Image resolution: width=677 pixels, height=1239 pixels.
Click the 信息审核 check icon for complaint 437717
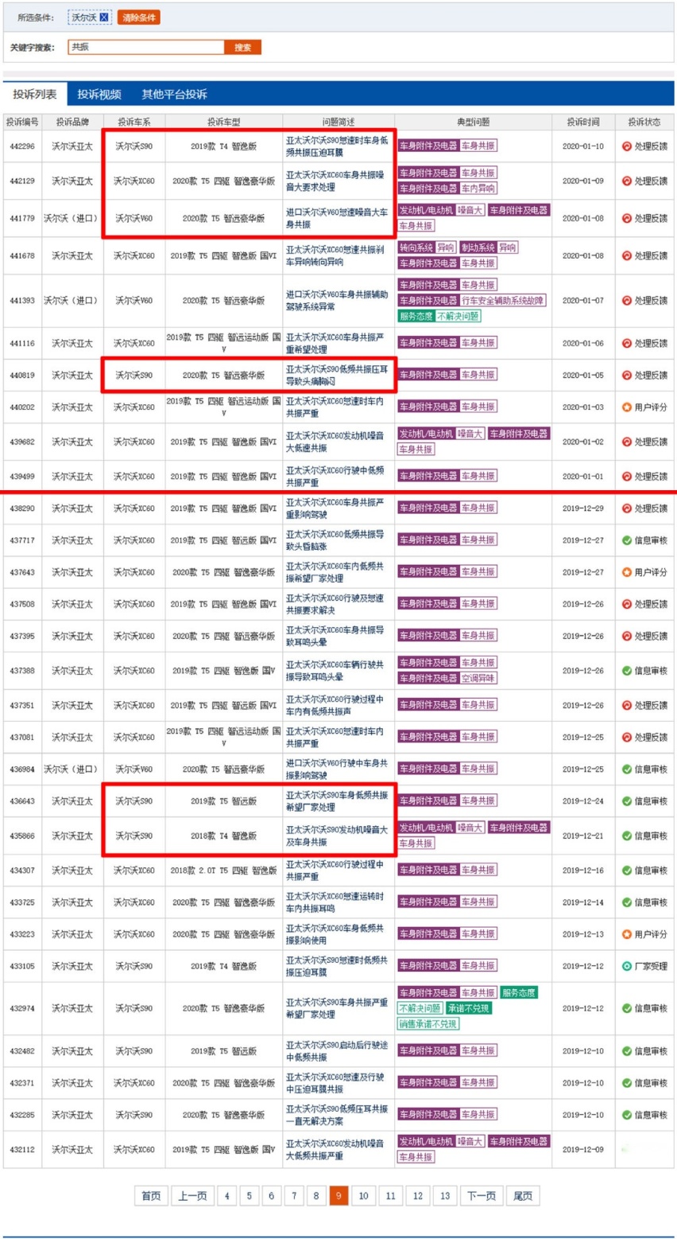pos(626,540)
